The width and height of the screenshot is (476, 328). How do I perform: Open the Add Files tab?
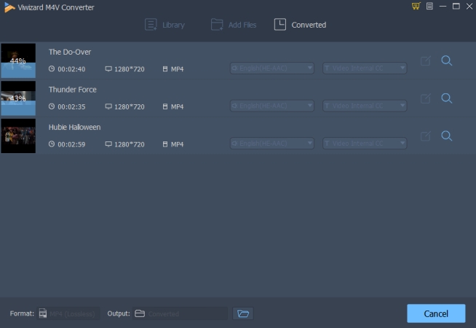coord(234,25)
